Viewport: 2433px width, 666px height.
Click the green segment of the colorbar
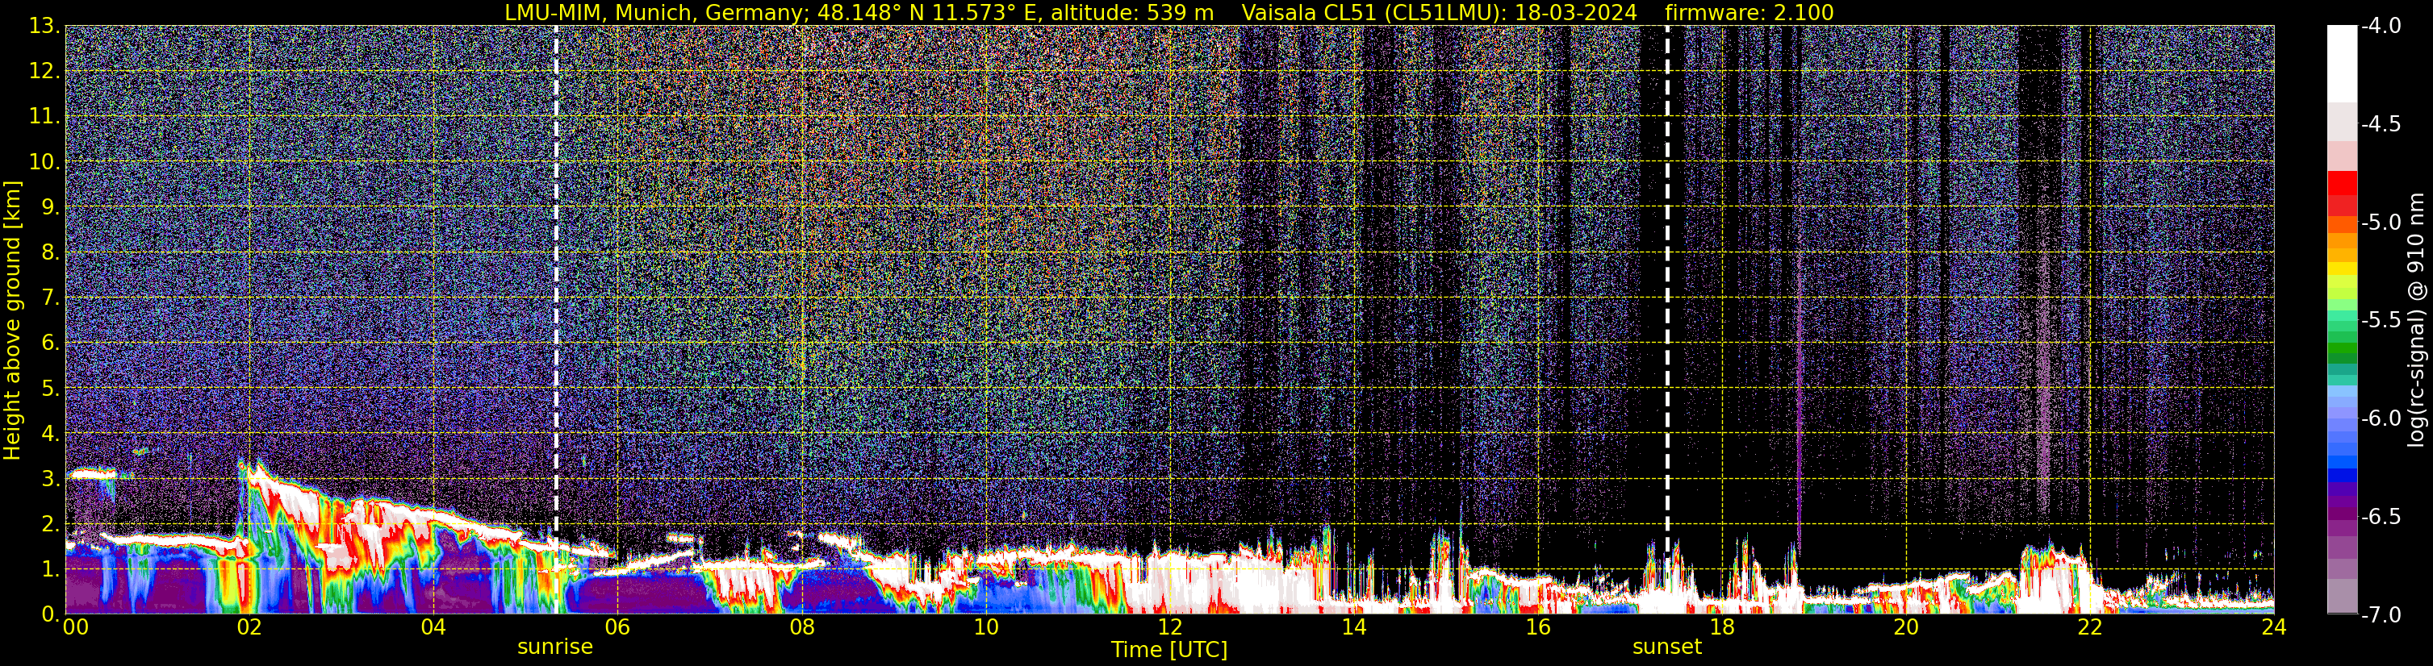(2341, 349)
